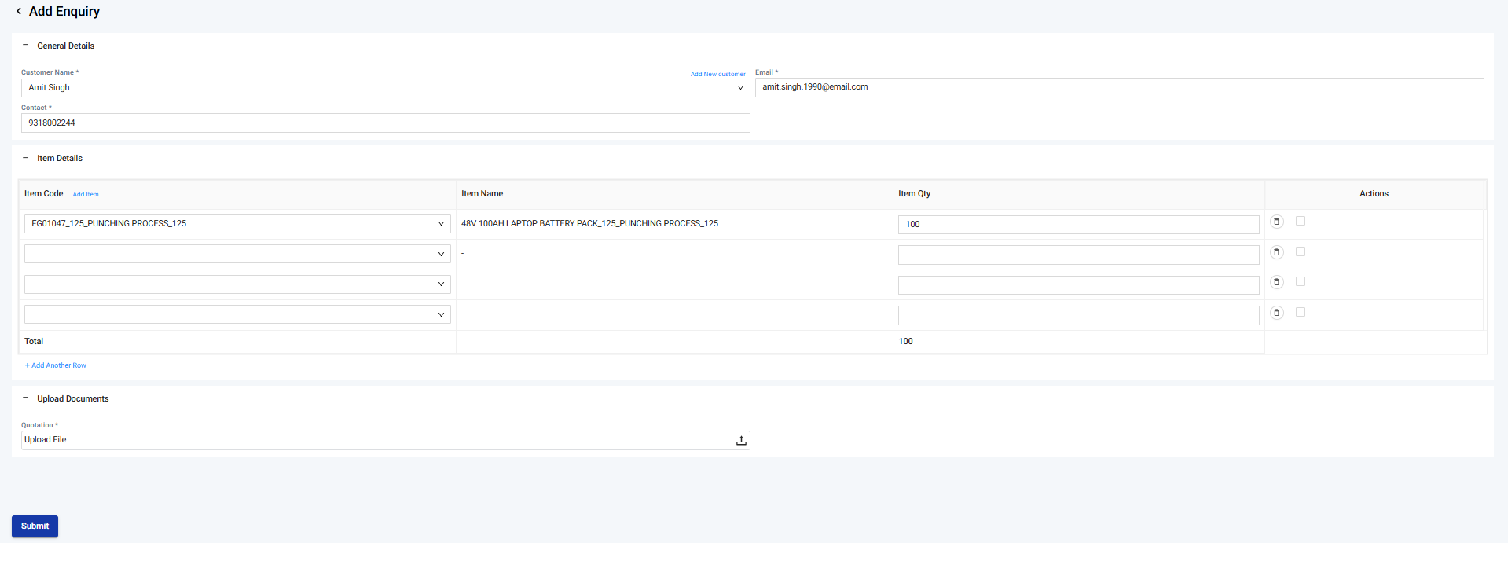Click the Add Item link

[x=86, y=194]
